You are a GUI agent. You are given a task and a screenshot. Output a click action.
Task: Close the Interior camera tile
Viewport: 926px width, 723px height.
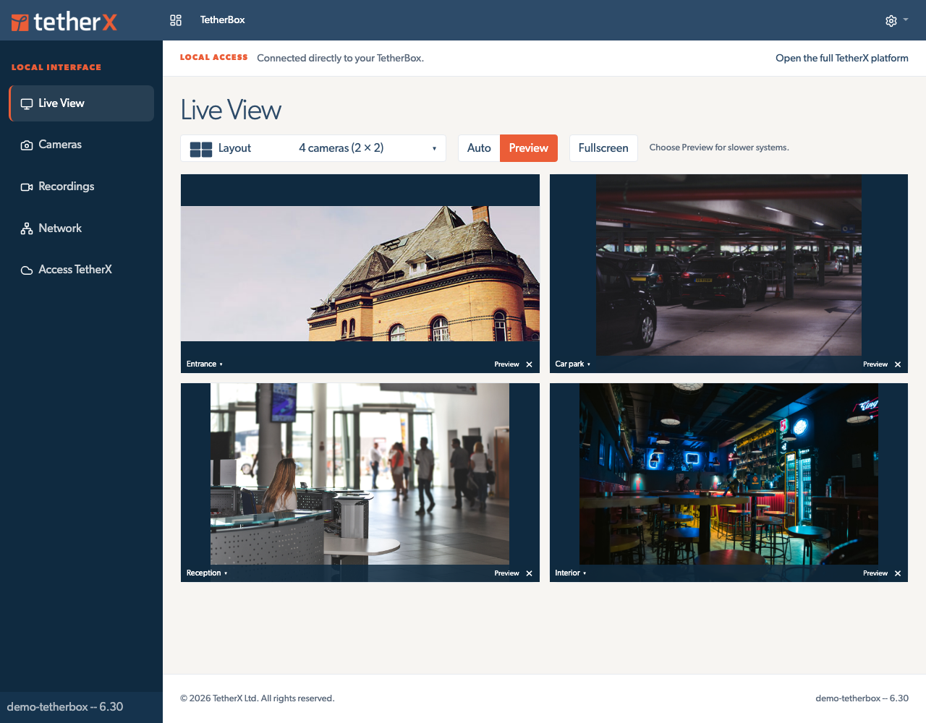coord(898,573)
